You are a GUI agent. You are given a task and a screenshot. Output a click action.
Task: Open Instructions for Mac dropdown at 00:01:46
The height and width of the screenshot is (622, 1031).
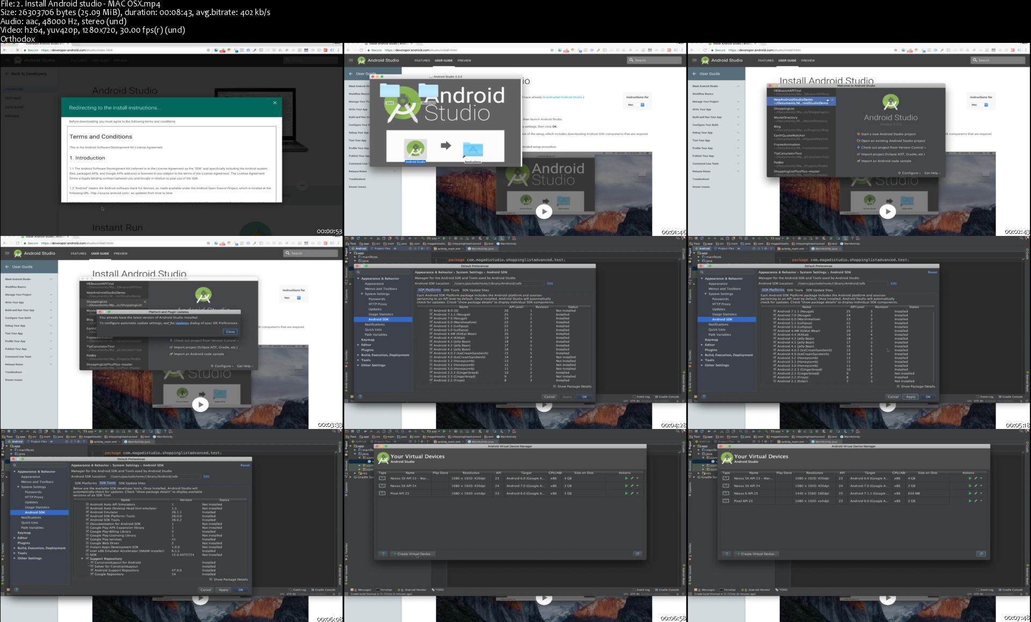(635, 105)
